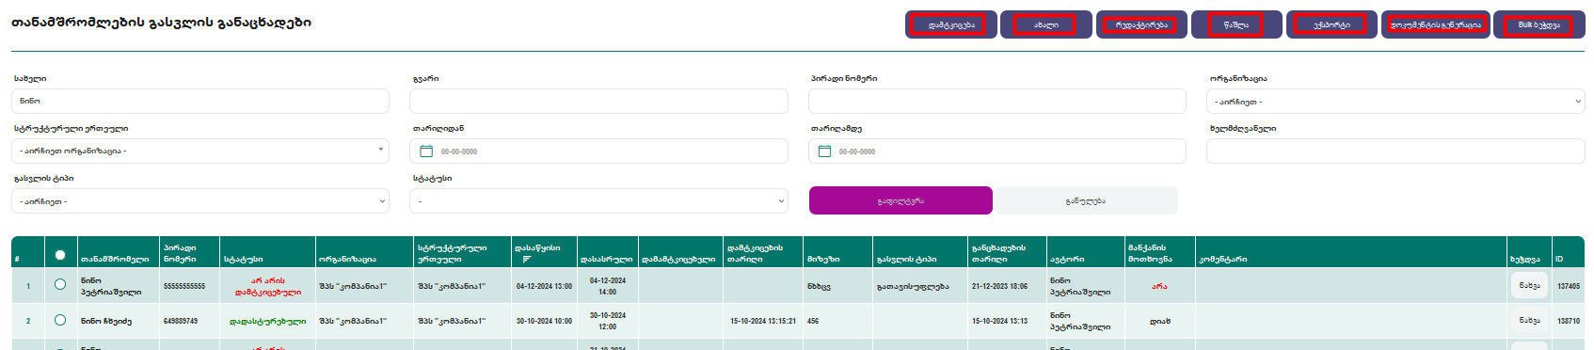Screen dimensions: 1594x350
Task: Click ID value 138710
Action: pos(1569,321)
